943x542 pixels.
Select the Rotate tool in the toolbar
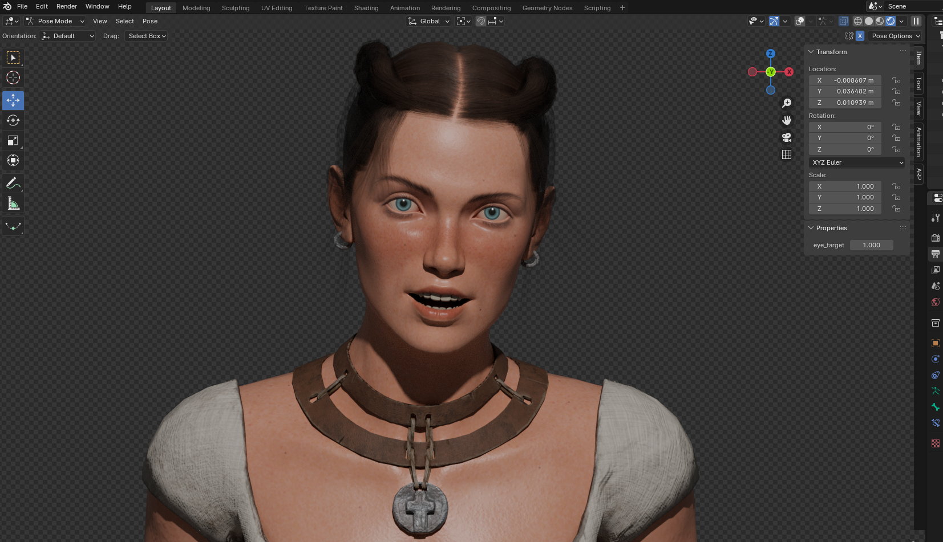[x=13, y=120]
